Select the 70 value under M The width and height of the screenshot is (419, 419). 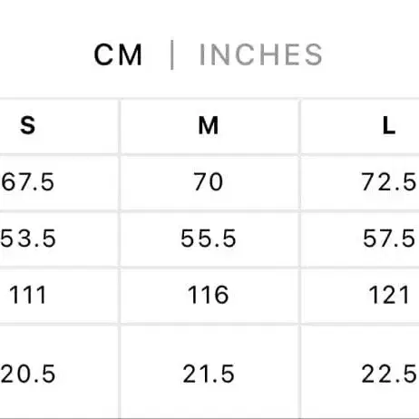(x=209, y=182)
